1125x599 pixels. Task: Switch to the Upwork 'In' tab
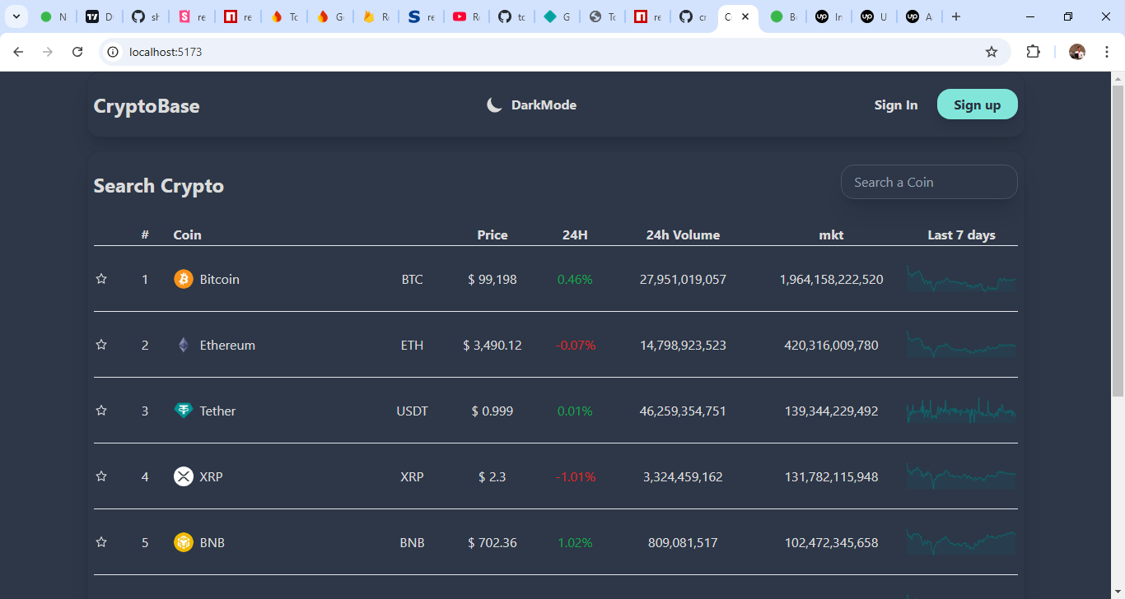coord(829,16)
